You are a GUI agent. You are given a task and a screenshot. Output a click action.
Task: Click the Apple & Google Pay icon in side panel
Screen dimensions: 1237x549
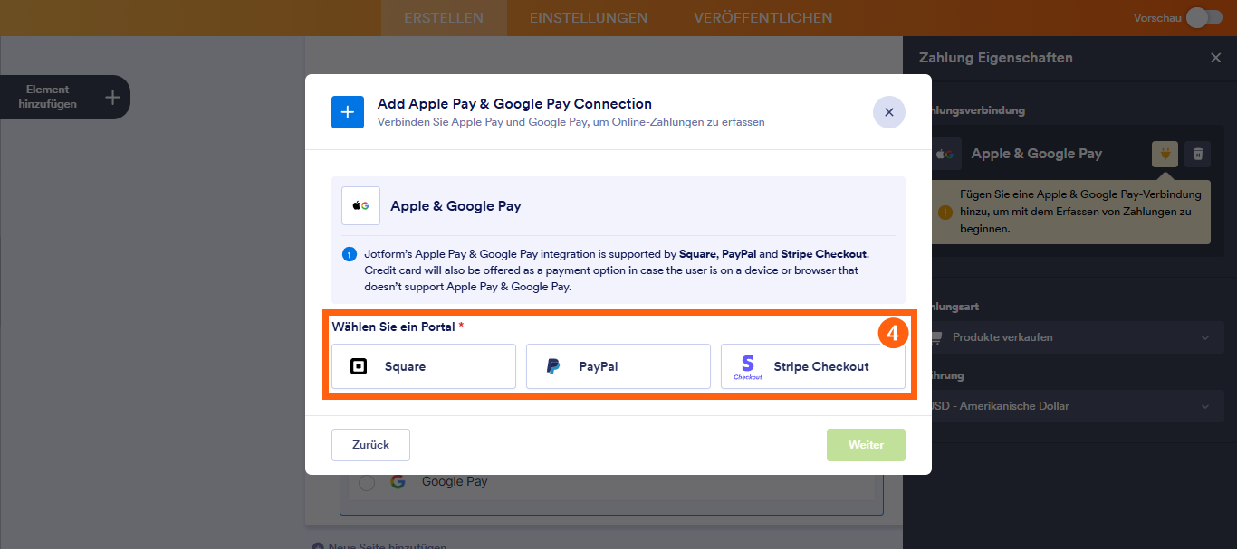click(946, 154)
